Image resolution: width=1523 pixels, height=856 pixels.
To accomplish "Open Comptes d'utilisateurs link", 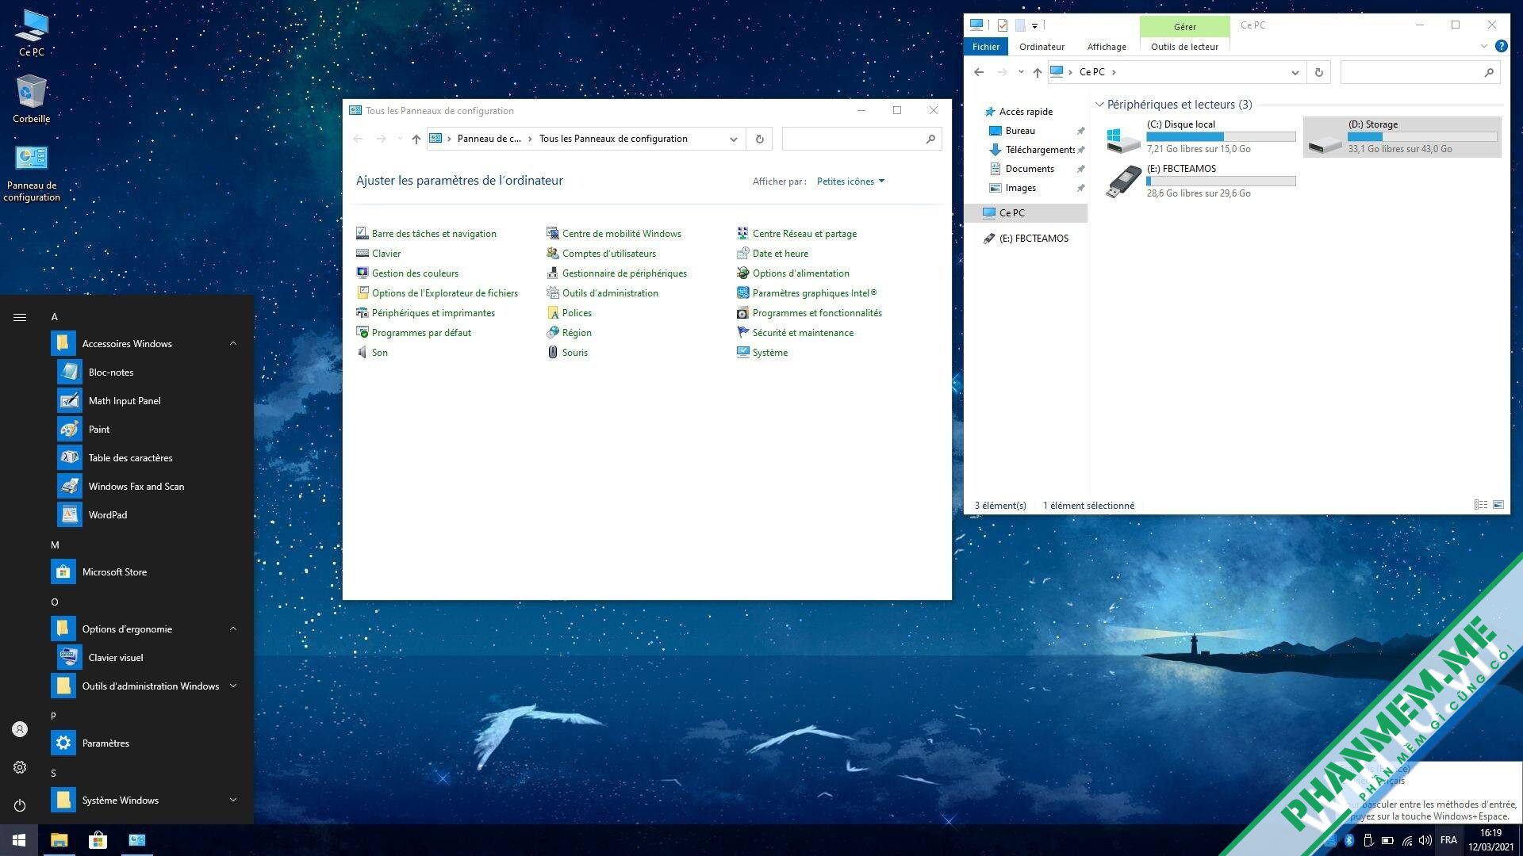I will click(x=608, y=254).
